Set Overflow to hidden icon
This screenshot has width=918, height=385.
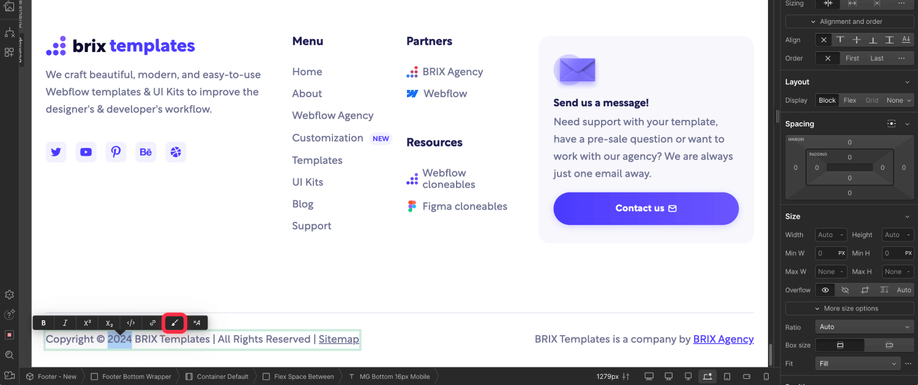click(x=845, y=290)
